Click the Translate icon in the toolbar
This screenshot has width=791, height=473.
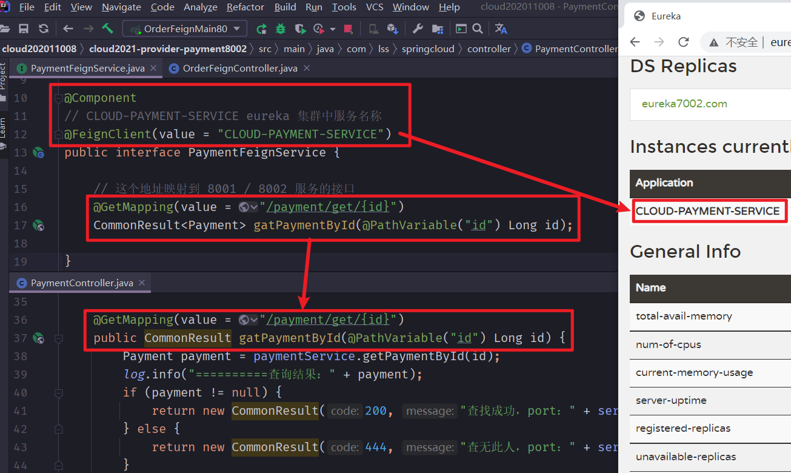point(501,29)
